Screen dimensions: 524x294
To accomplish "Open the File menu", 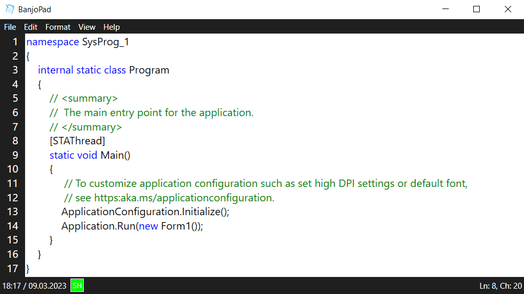I will tap(10, 27).
